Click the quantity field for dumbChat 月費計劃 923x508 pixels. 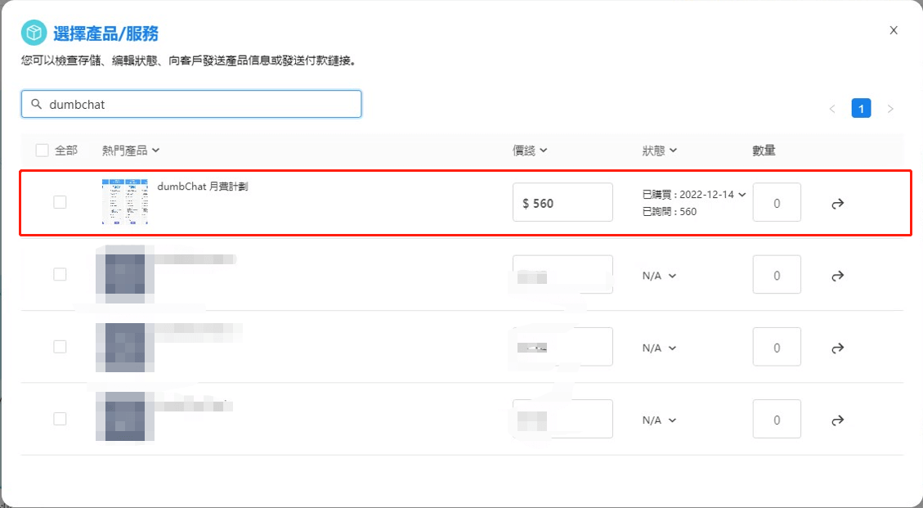(777, 202)
